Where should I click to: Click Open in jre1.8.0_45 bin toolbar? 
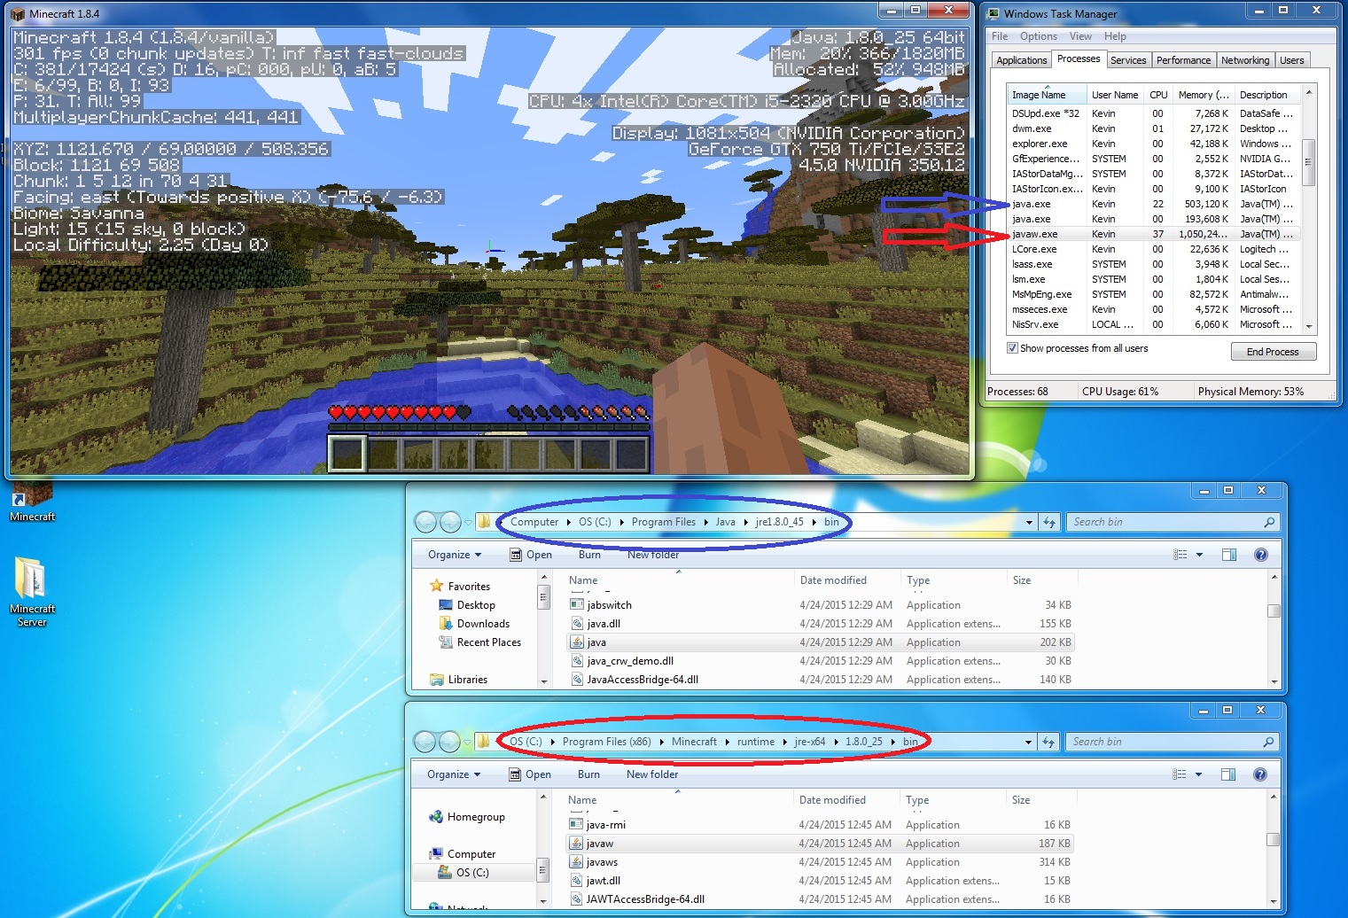[531, 555]
